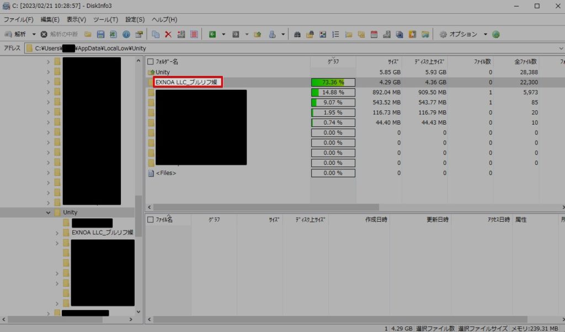Click the save (floppy disk) toolbar icon

click(x=100, y=34)
